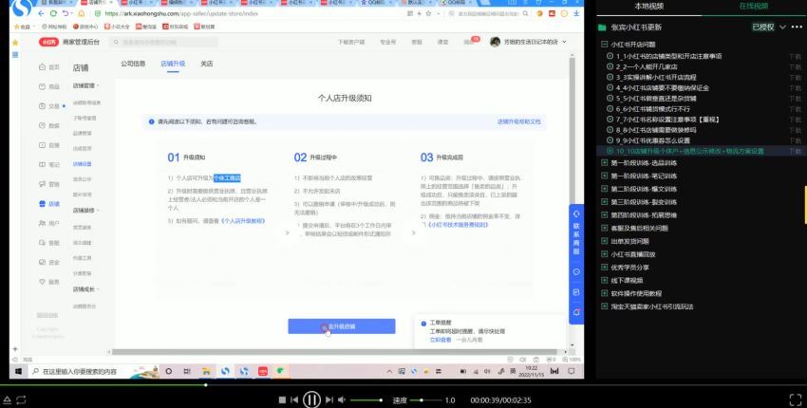Screen dimensions: 807x408
Task: Click 立即查看 in the 工单提醒 popup
Action: [x=441, y=340]
